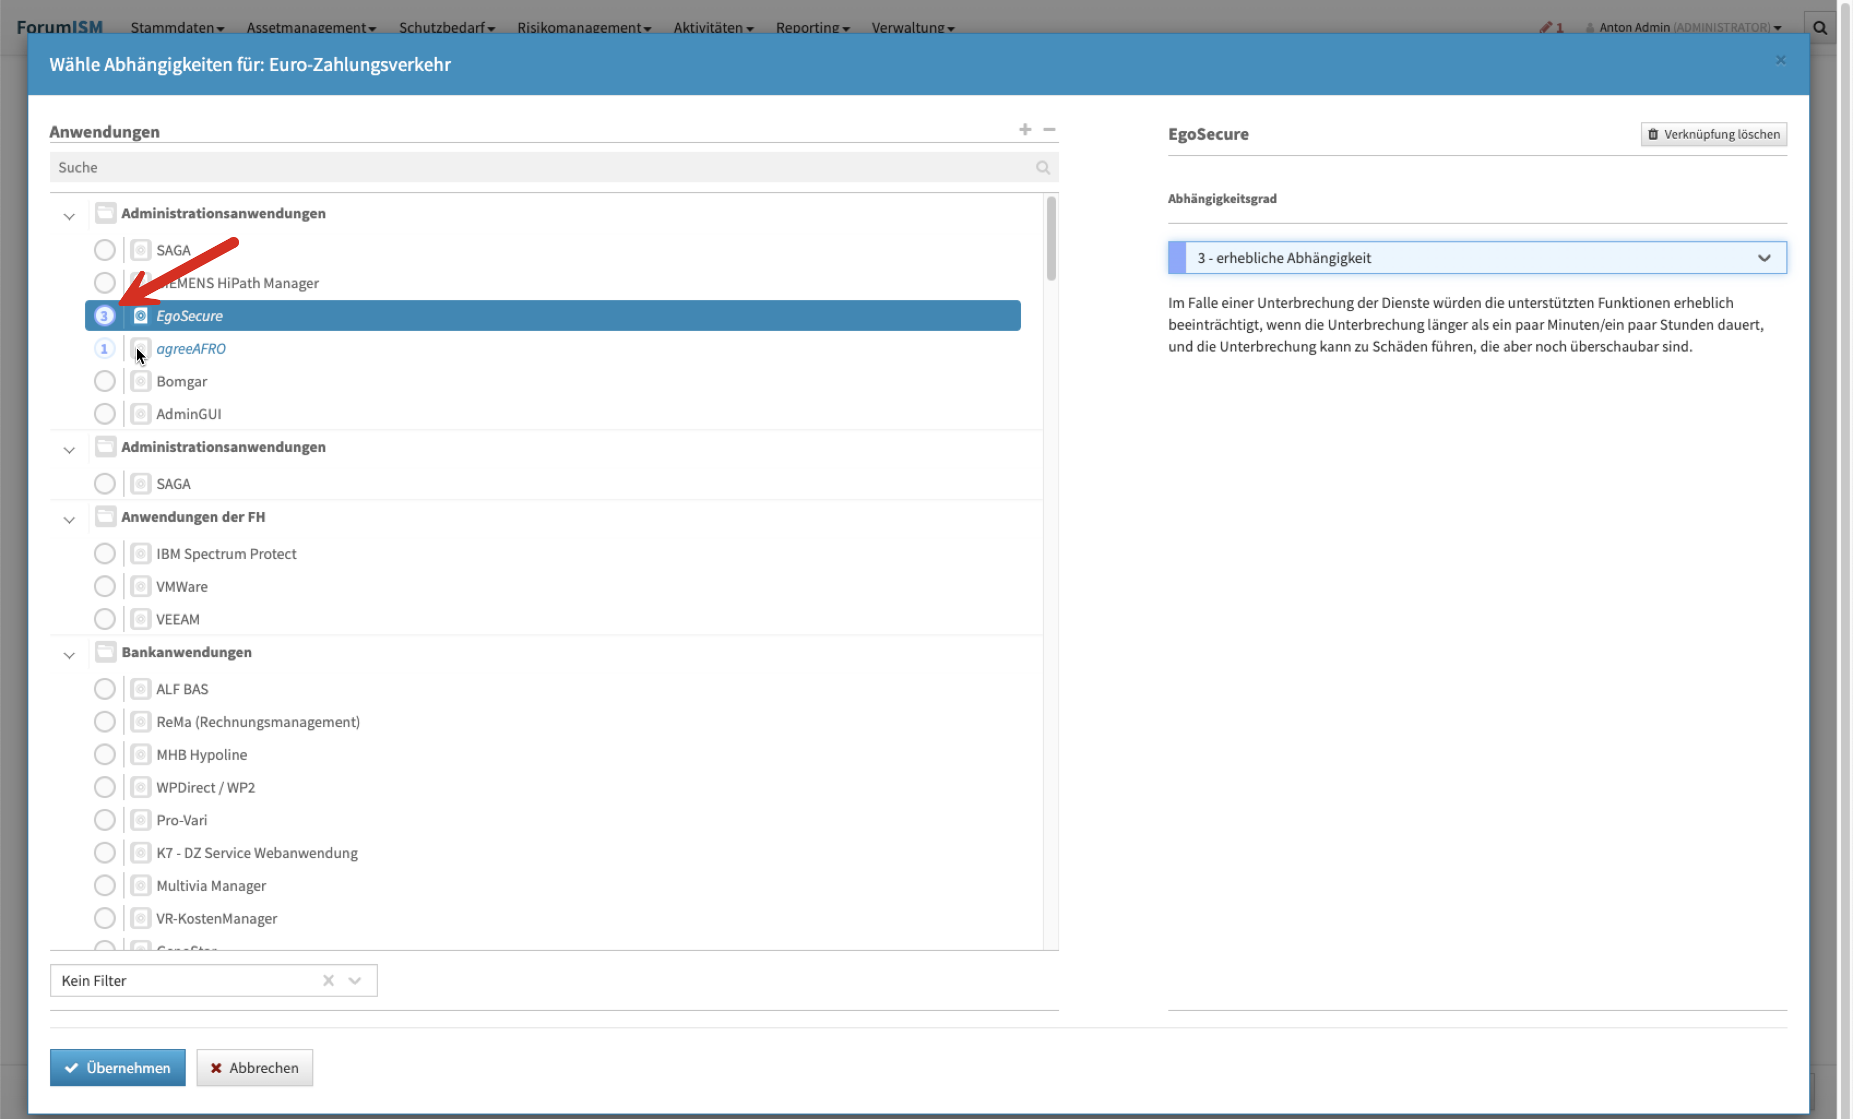Screen dimensions: 1853x1119
Task: Click into the Suche input field
Action: (x=526, y=167)
